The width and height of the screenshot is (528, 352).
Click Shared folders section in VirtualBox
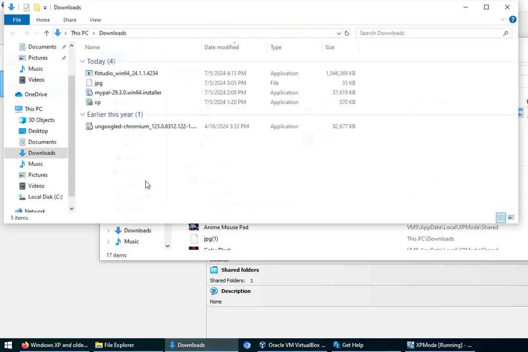point(240,270)
